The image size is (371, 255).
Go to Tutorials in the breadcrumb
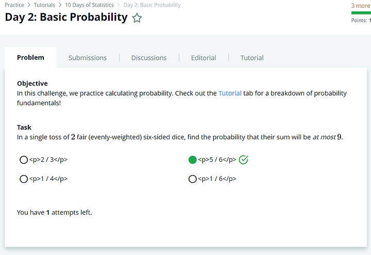click(44, 5)
